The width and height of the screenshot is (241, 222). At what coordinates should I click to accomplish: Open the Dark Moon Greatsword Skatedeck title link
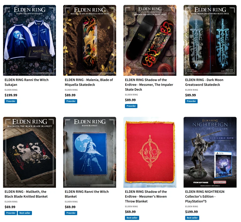pos(204,82)
